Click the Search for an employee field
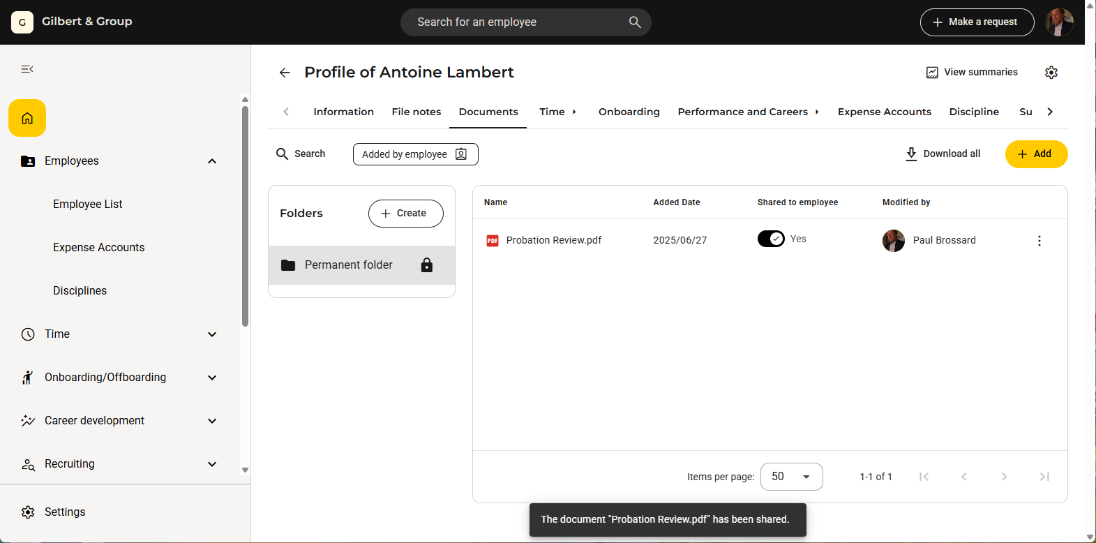The height and width of the screenshot is (543, 1096). coord(516,22)
